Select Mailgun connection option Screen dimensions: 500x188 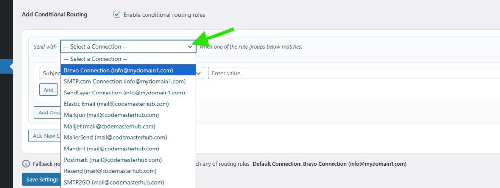point(128,115)
